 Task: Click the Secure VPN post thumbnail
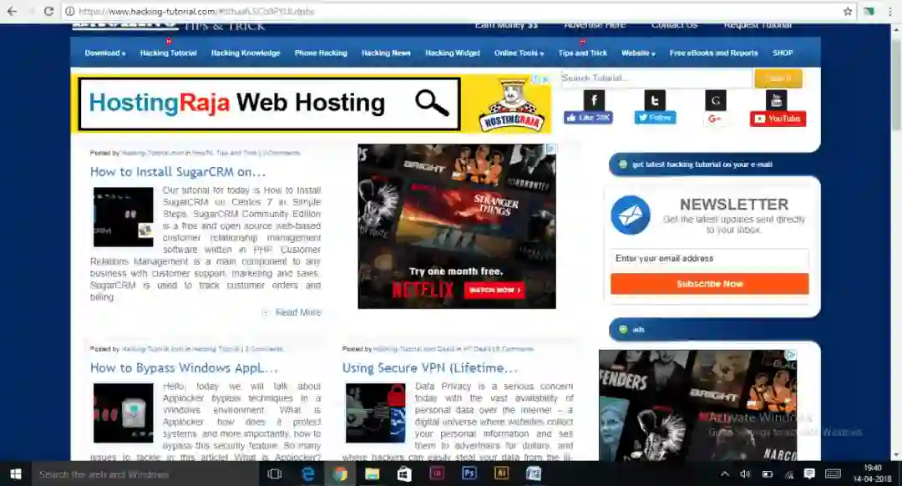(375, 413)
